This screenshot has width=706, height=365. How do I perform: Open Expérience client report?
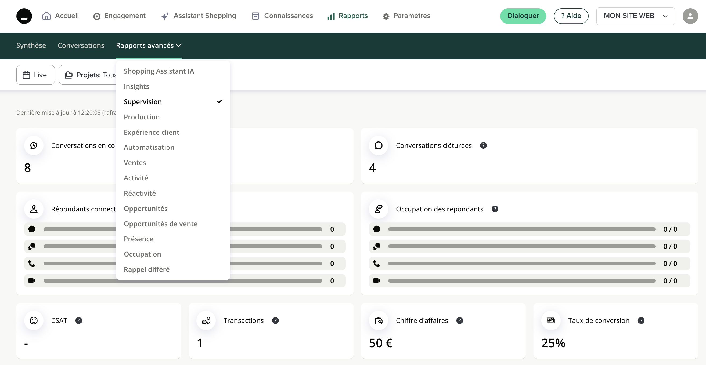pyautogui.click(x=151, y=132)
